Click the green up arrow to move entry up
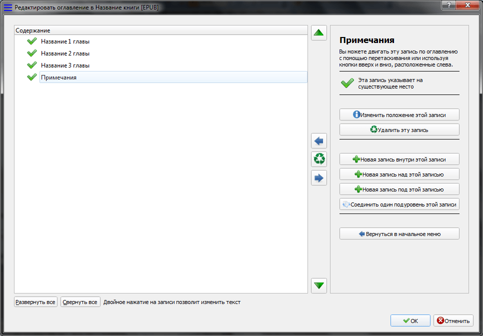Image resolution: width=483 pixels, height=336 pixels. [x=318, y=33]
